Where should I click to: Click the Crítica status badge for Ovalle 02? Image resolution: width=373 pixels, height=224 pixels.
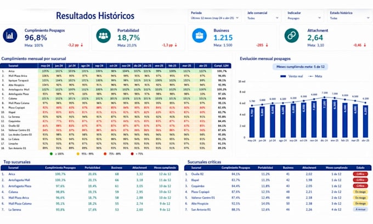coord(360,174)
